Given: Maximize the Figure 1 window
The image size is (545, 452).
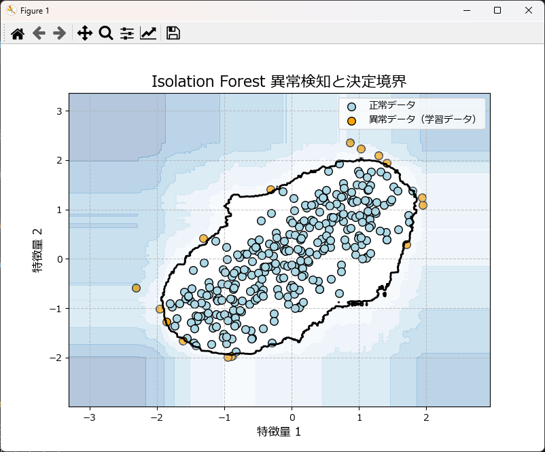Looking at the screenshot, I should 497,10.
